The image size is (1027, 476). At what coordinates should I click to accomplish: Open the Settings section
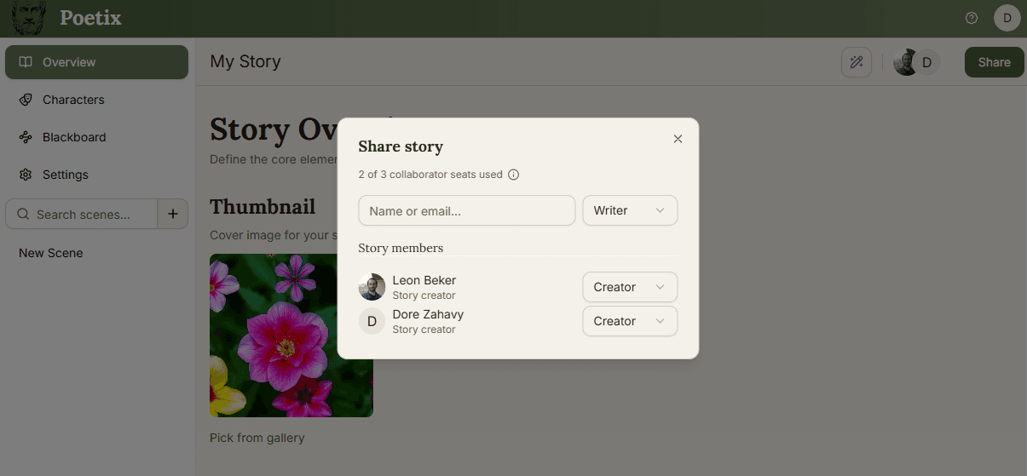(x=96, y=175)
